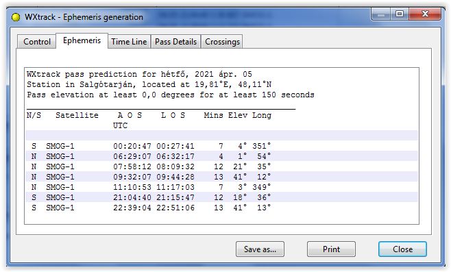Click the Close button at bottom
This screenshot has height=272, width=451.
(403, 249)
